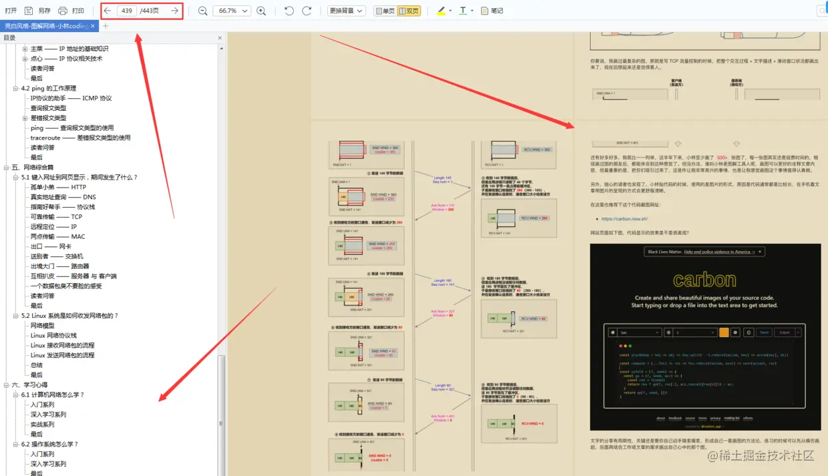Rotate page clockwise

tap(306, 11)
